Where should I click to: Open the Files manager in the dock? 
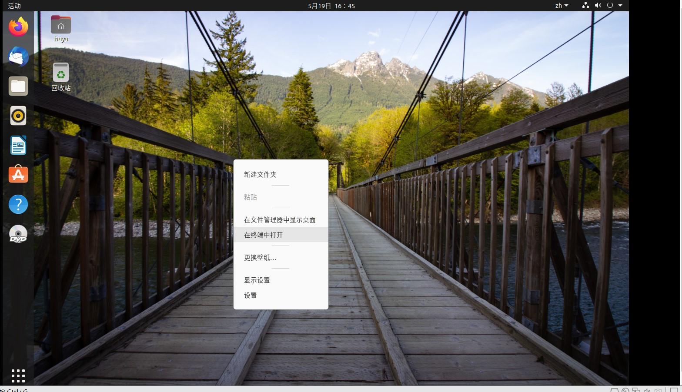(18, 86)
